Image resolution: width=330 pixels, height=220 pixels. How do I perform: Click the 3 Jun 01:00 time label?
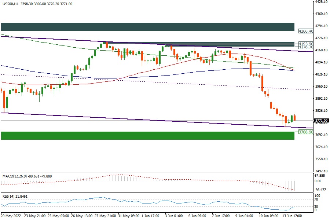tap(174, 216)
